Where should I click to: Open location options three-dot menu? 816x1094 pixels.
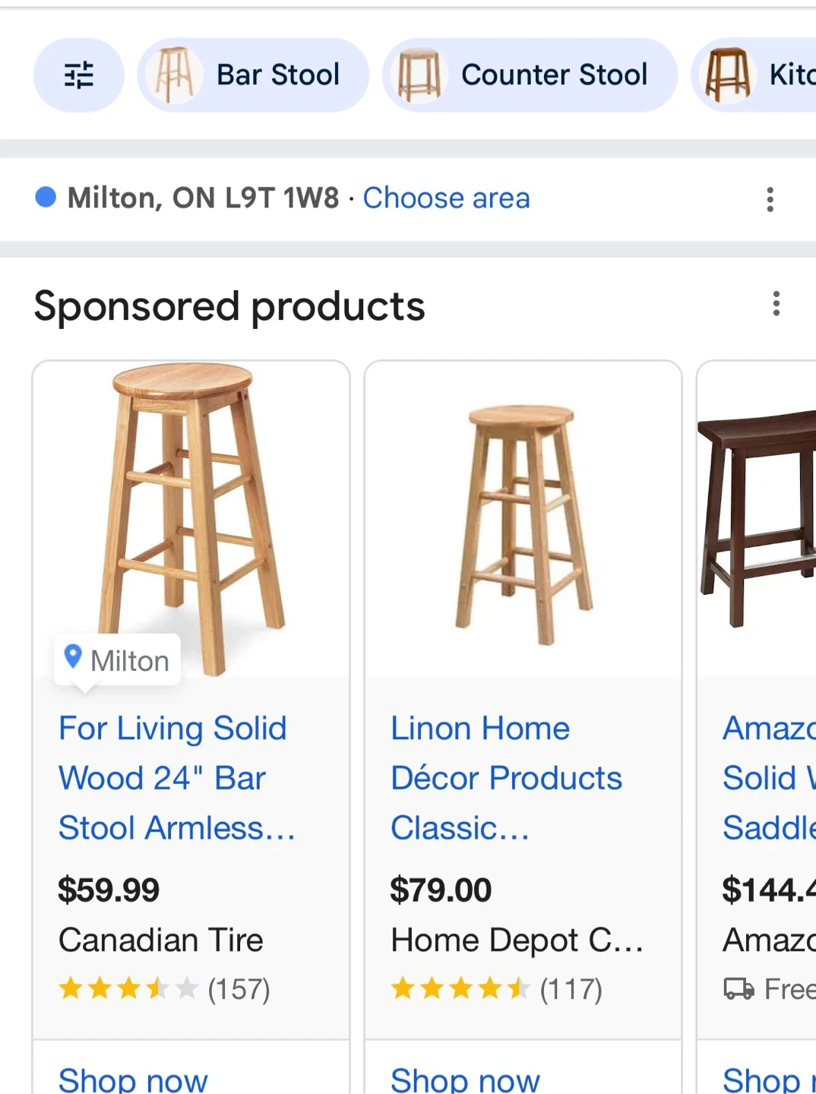pyautogui.click(x=770, y=199)
